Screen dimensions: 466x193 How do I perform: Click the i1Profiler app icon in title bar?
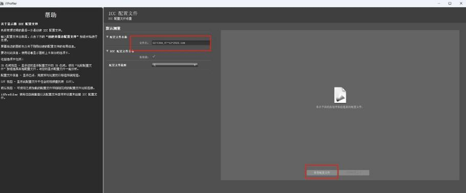tap(2, 3)
